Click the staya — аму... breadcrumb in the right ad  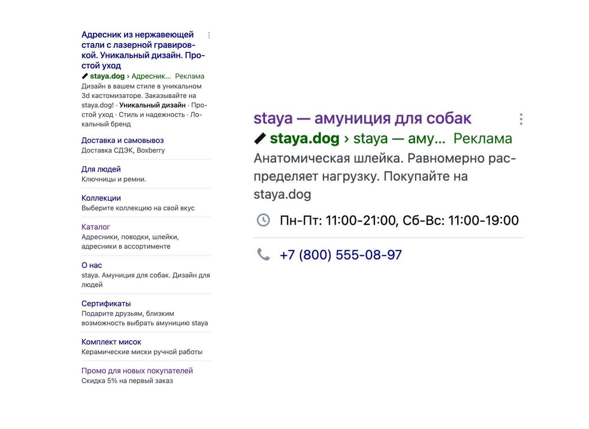tap(399, 139)
